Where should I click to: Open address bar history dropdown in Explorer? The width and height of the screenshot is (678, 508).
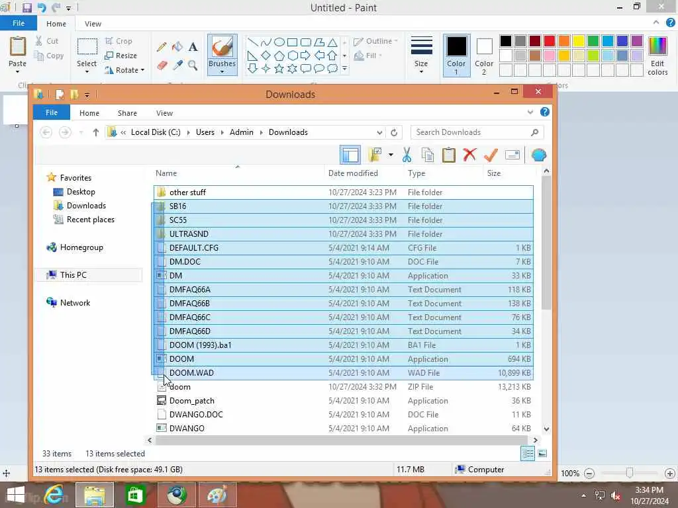[379, 132]
